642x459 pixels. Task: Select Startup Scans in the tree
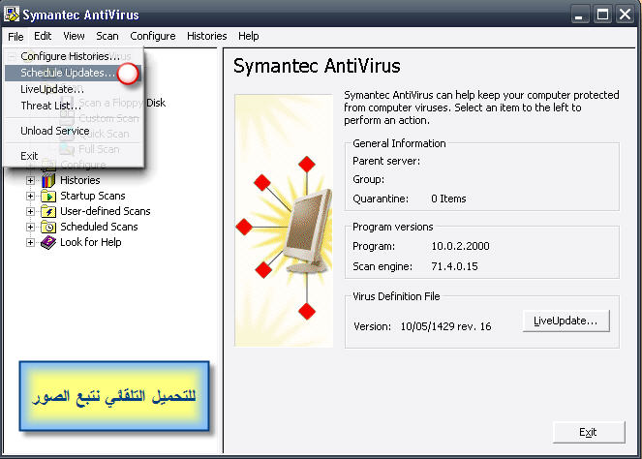(x=93, y=196)
